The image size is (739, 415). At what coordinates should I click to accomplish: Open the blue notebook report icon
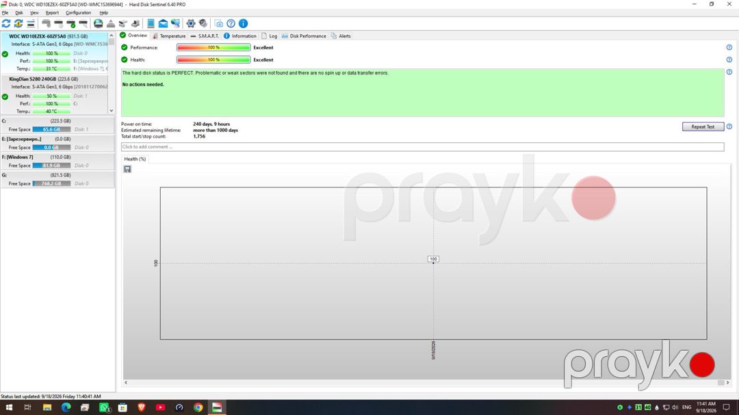[151, 23]
